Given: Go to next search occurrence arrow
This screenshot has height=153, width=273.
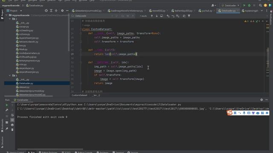Looking at the screenshot, I should (x=157, y=16).
